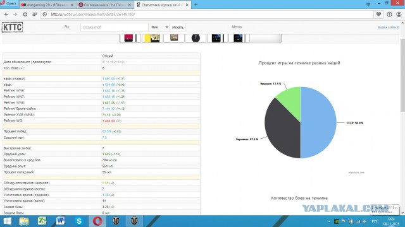
Task: Click the network signal tray icon
Action: 358,221
